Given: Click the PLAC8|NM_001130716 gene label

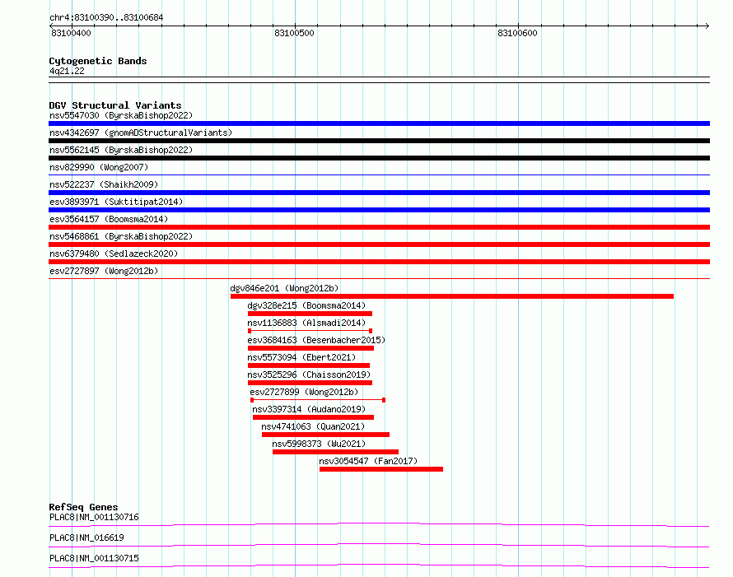Looking at the screenshot, I should pos(94,517).
